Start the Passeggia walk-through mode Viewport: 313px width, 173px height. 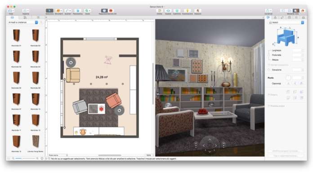(x=197, y=11)
